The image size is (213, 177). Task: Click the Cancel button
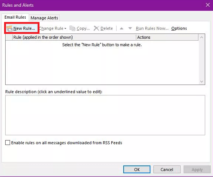167,170
